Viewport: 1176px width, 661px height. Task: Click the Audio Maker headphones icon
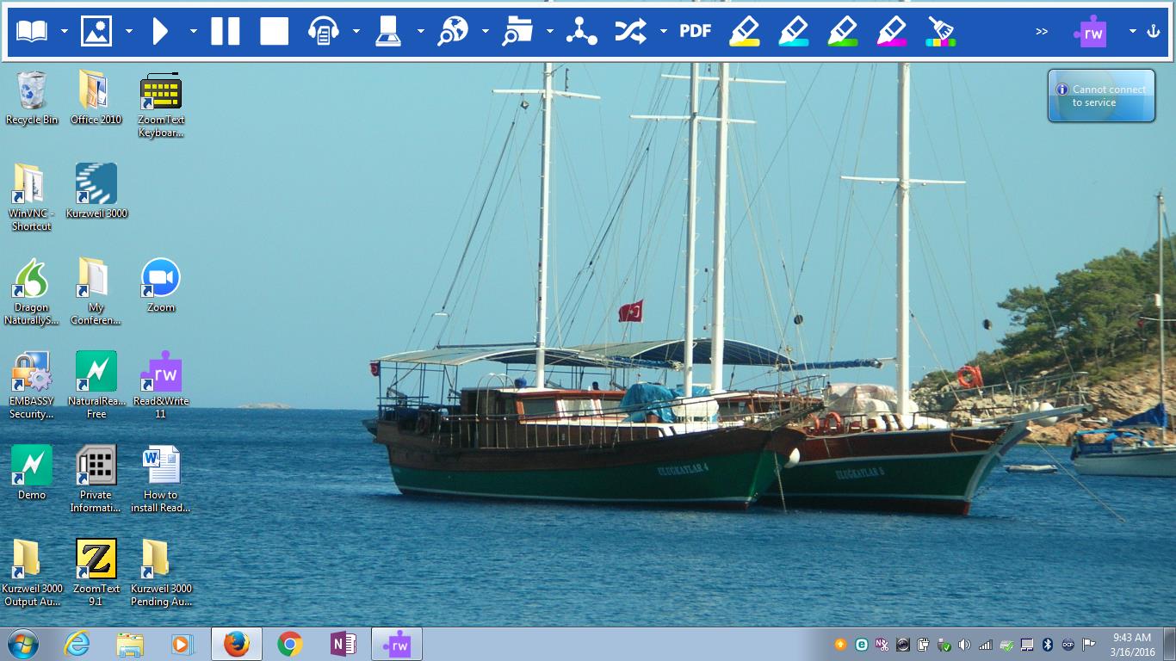coord(324,31)
